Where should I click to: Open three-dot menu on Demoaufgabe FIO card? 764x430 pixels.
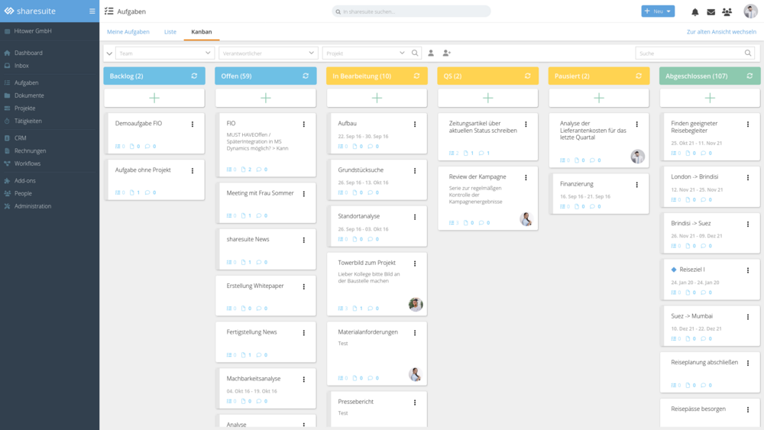tap(193, 124)
